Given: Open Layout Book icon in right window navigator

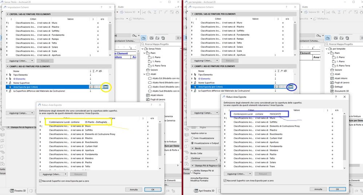Looking at the screenshot, I should 342,38.
